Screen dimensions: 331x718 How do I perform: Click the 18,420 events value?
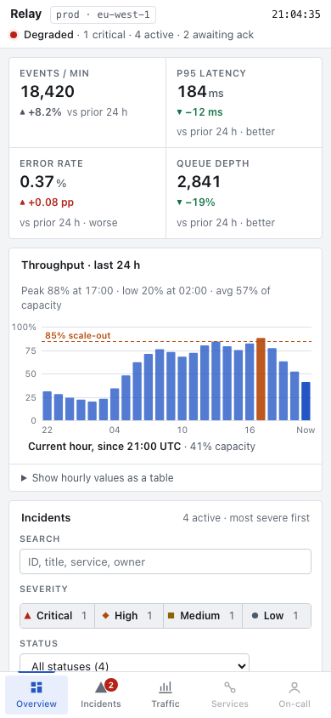pyautogui.click(x=47, y=92)
